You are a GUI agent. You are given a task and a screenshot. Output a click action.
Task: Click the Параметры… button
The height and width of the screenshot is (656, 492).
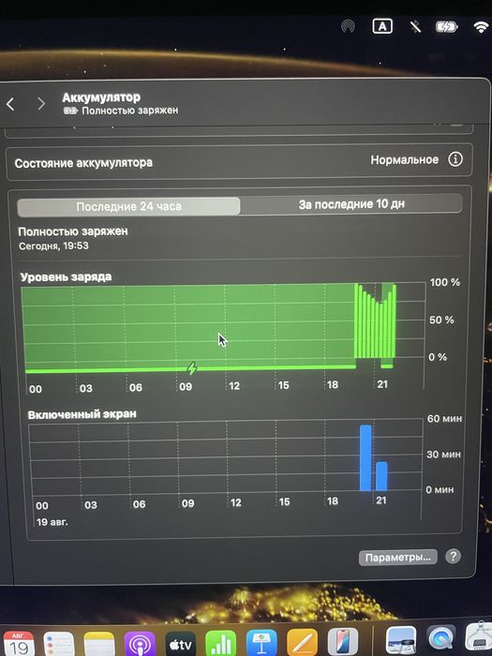[397, 558]
